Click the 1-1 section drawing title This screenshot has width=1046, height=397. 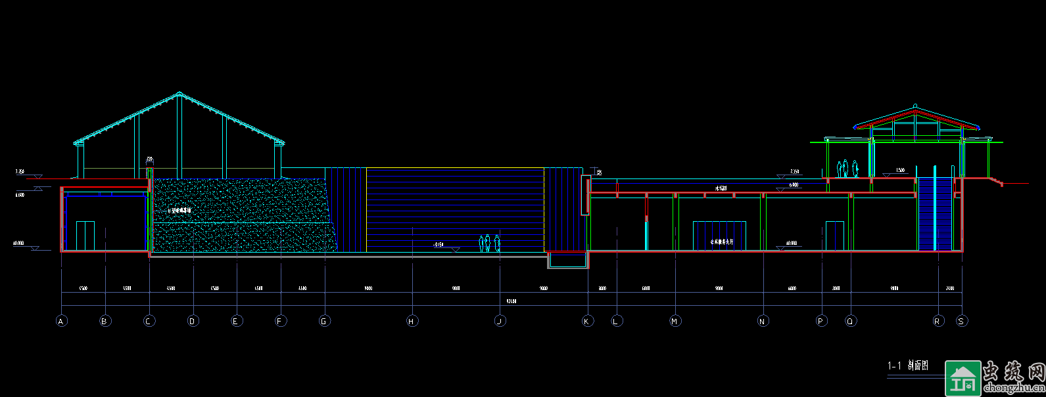pyautogui.click(x=908, y=366)
